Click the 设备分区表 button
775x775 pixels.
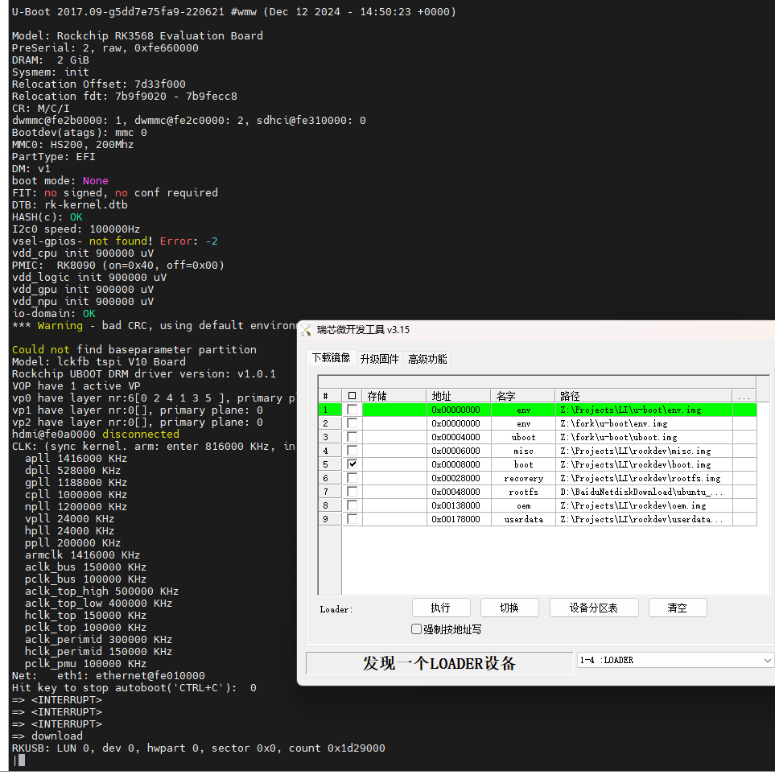(x=594, y=608)
